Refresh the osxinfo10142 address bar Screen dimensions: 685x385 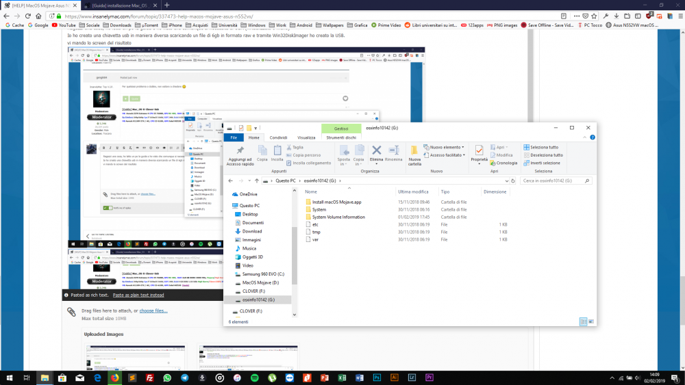click(513, 181)
